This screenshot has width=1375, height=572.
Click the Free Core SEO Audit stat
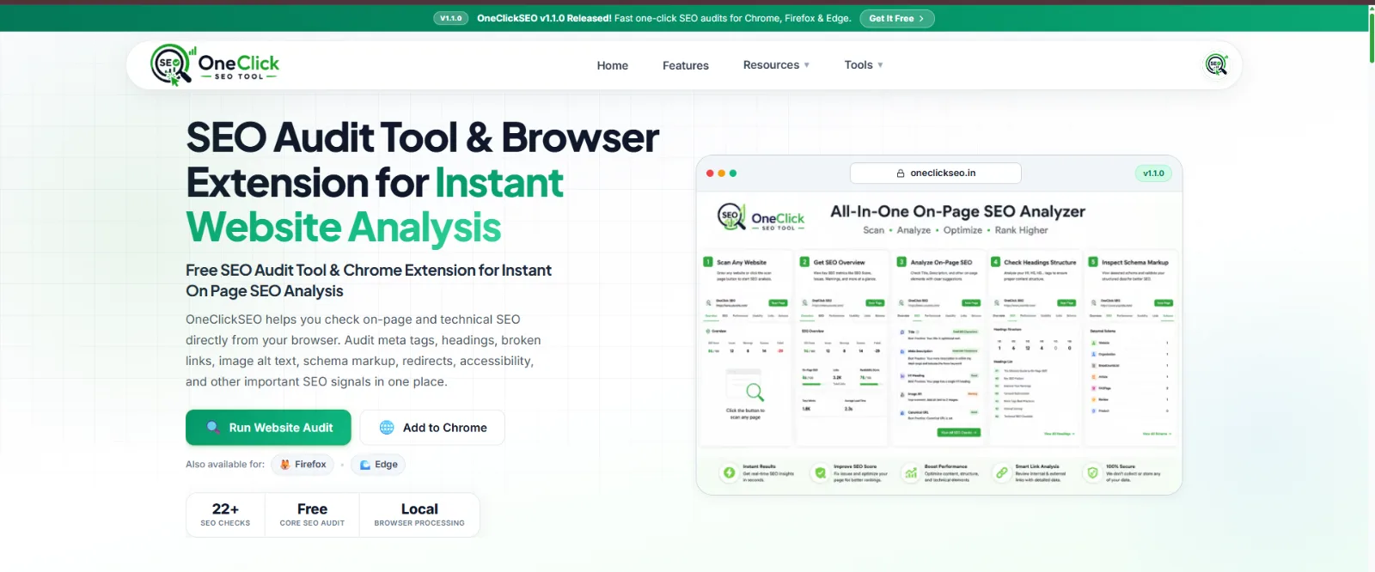coord(312,514)
